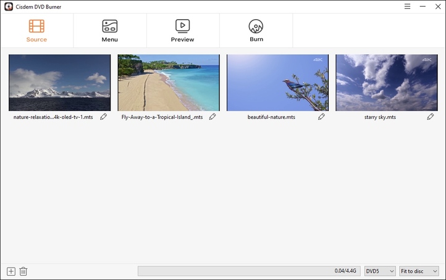Click the add video plus icon
The height and width of the screenshot is (280, 446).
coord(11,271)
